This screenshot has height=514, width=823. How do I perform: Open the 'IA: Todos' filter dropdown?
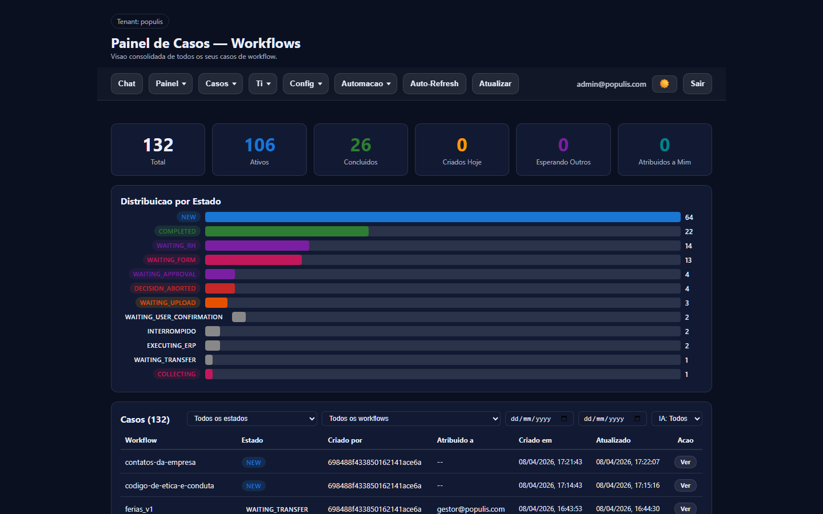pyautogui.click(x=677, y=419)
